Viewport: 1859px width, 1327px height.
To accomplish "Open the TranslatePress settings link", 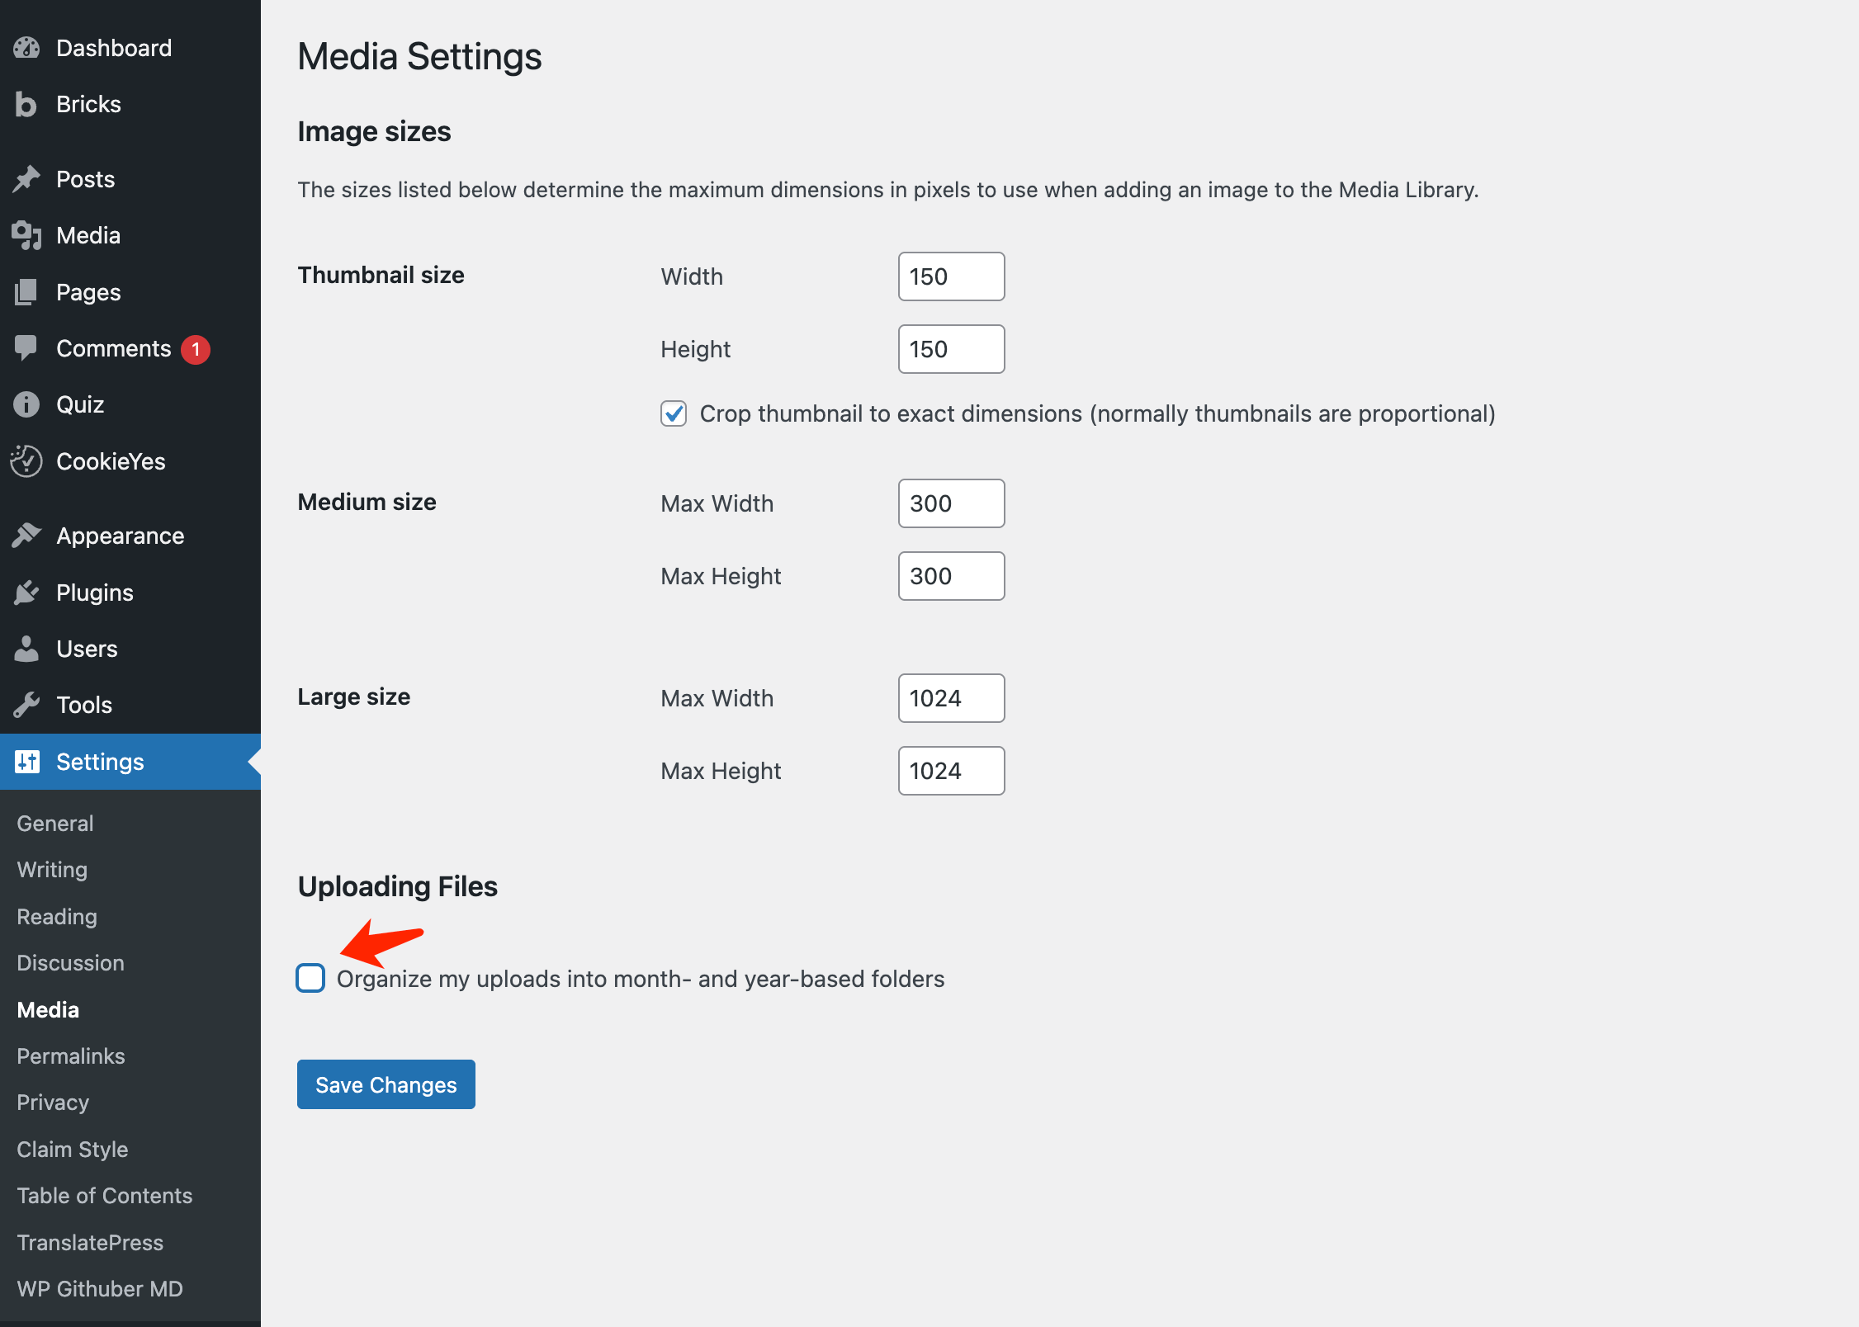I will click(89, 1242).
